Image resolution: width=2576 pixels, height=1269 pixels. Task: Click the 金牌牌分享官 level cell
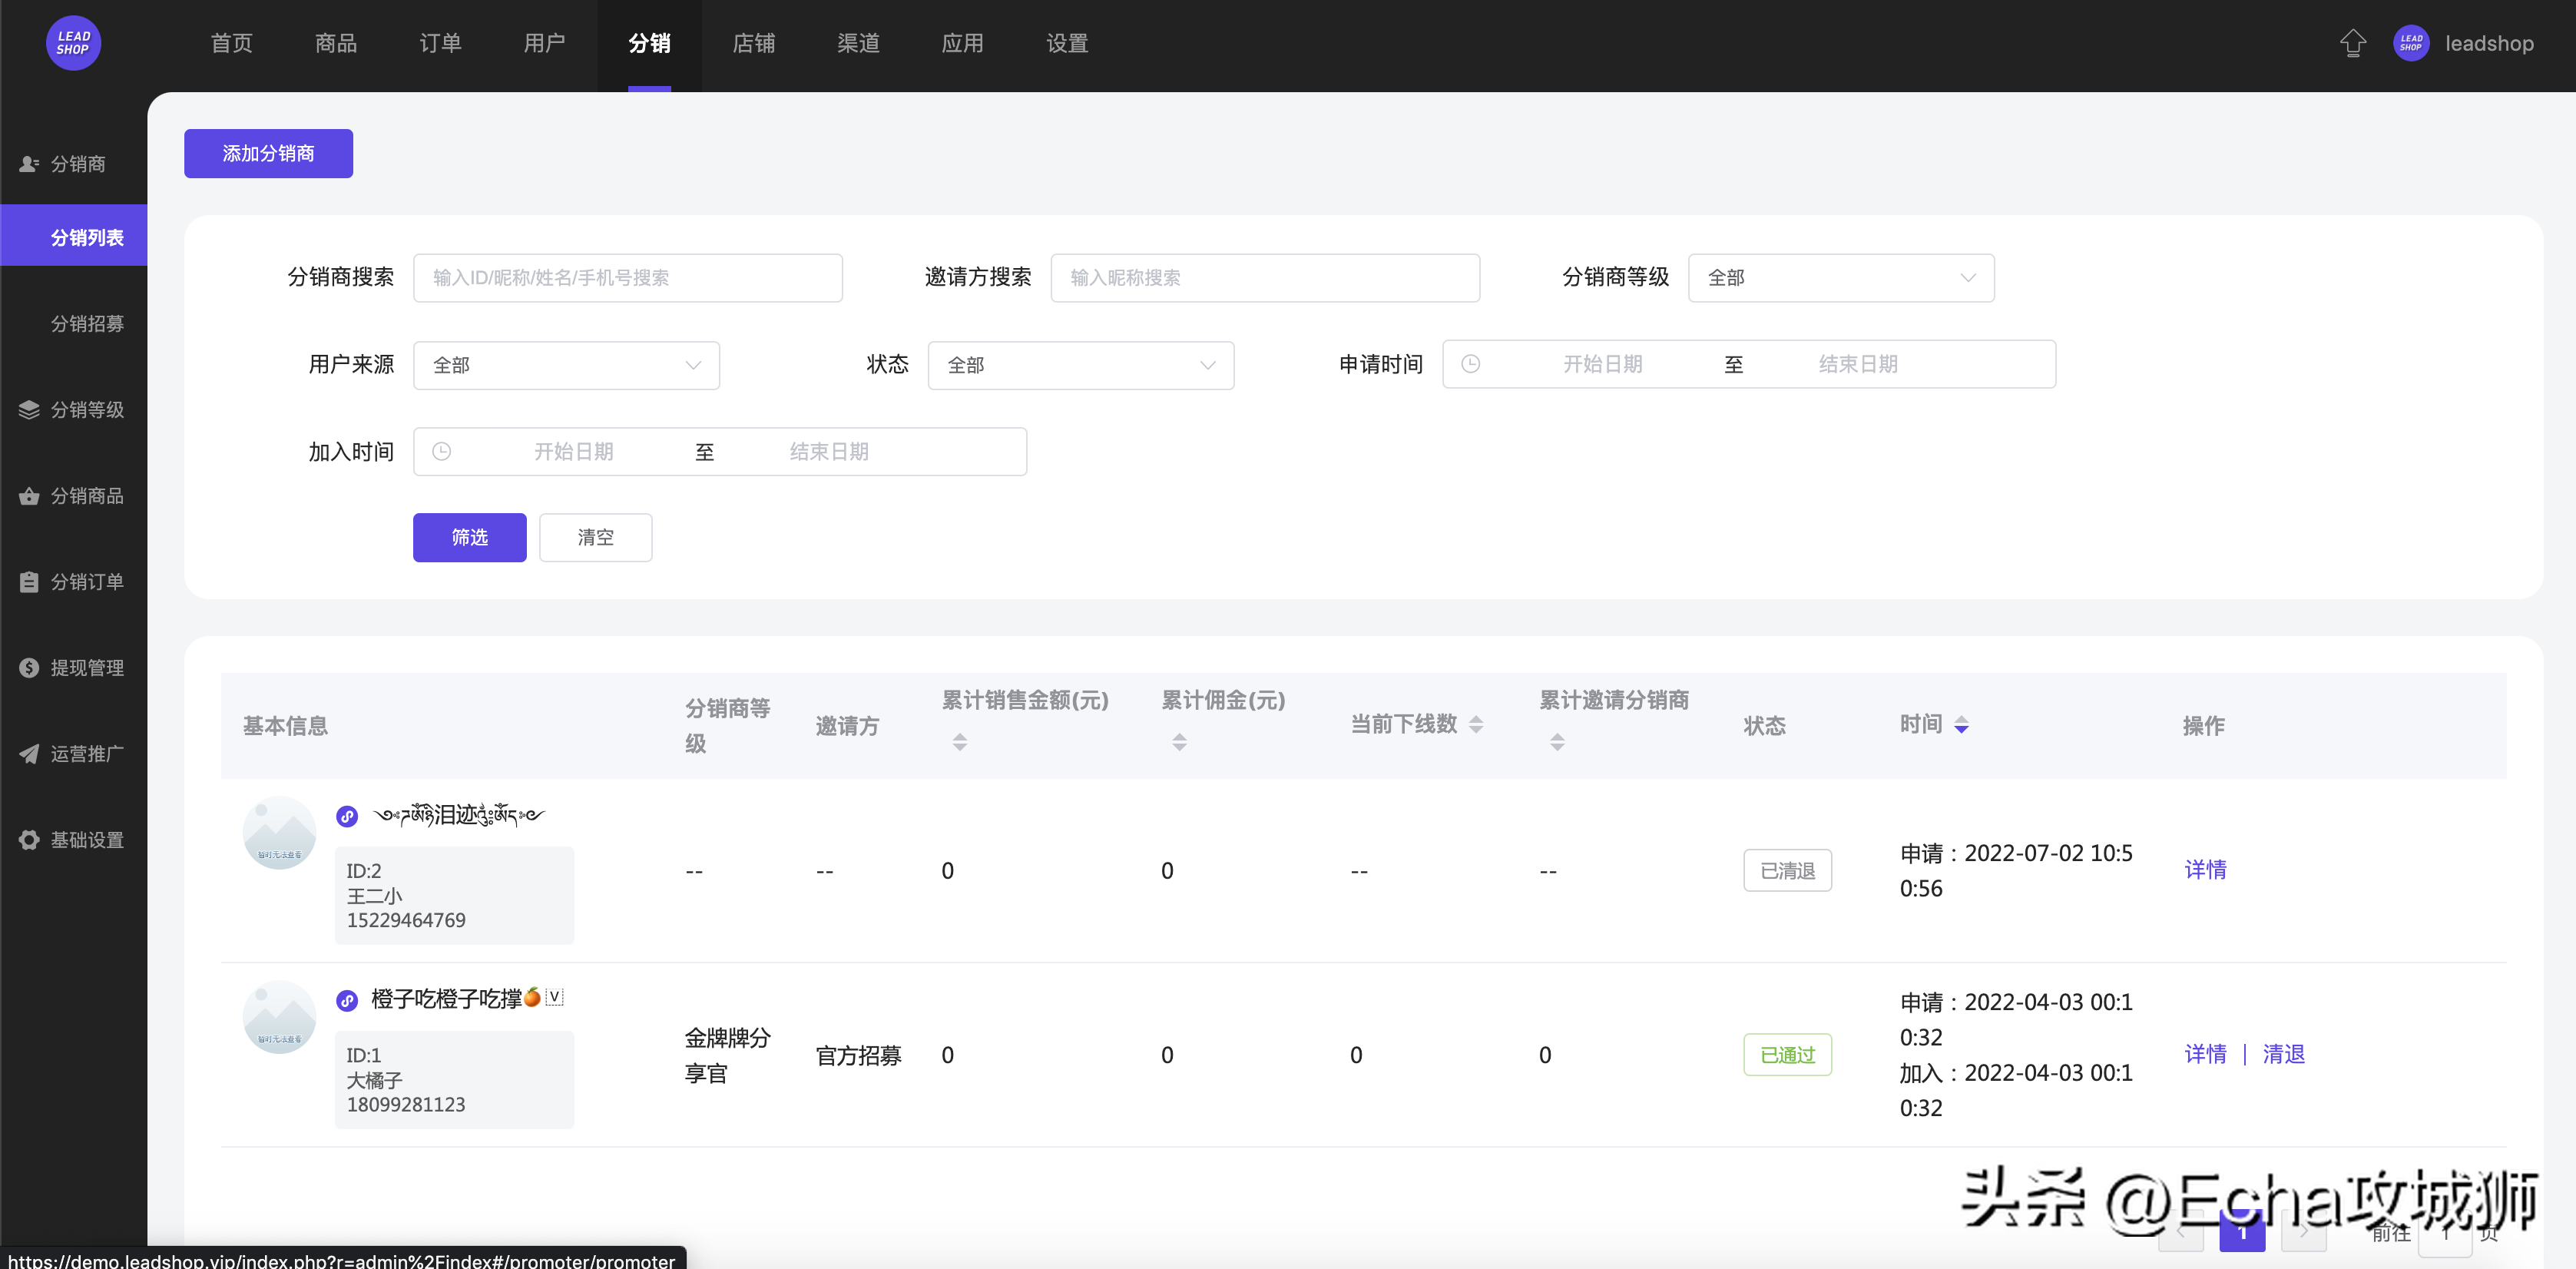728,1055
